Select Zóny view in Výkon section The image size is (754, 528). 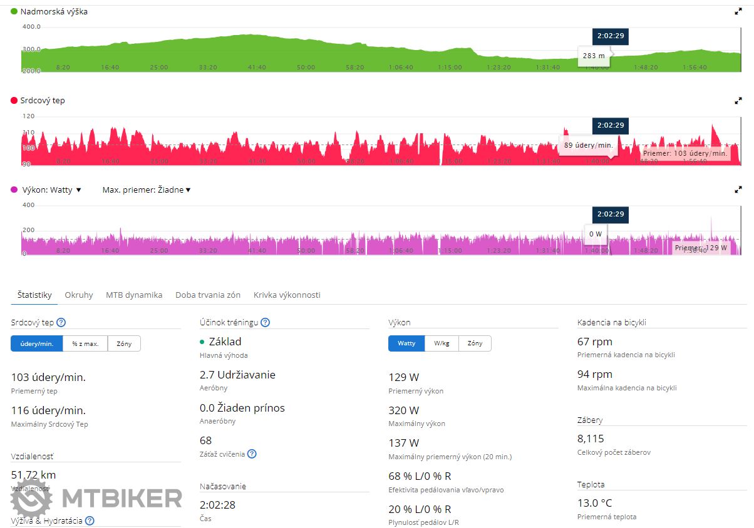475,343
